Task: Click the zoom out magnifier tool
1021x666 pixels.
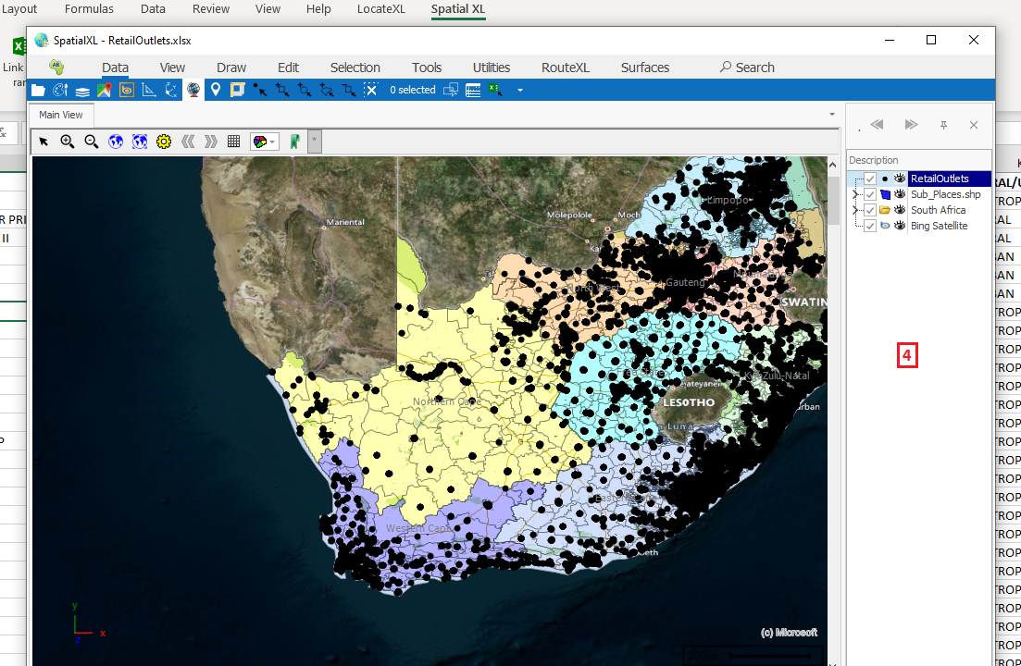Action: coord(92,142)
